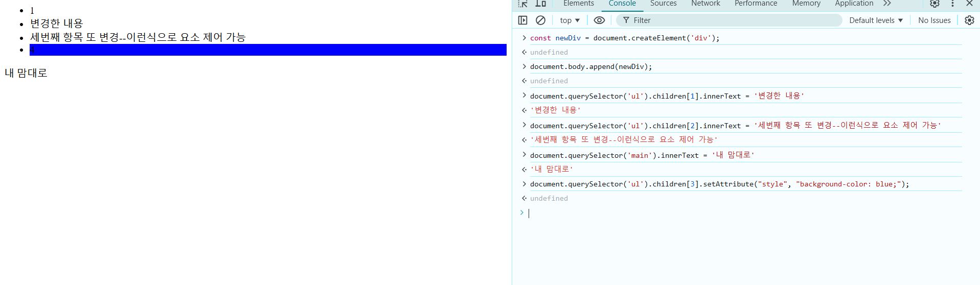Screen dimensions: 980x285
Task: Select the children[2].innerText command line
Action: point(735,126)
